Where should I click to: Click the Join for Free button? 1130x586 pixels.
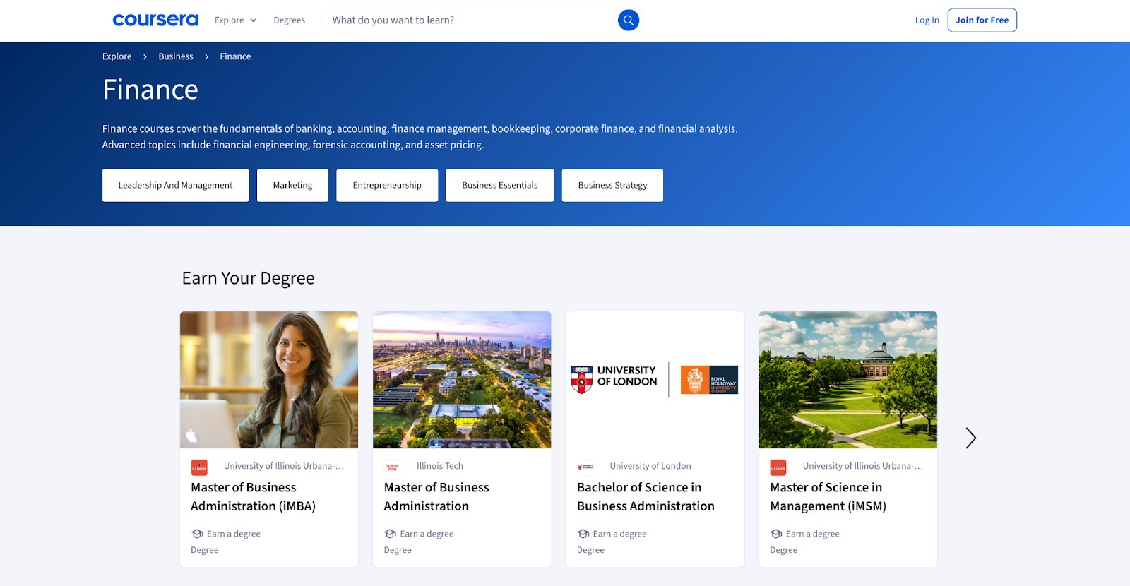pos(982,20)
